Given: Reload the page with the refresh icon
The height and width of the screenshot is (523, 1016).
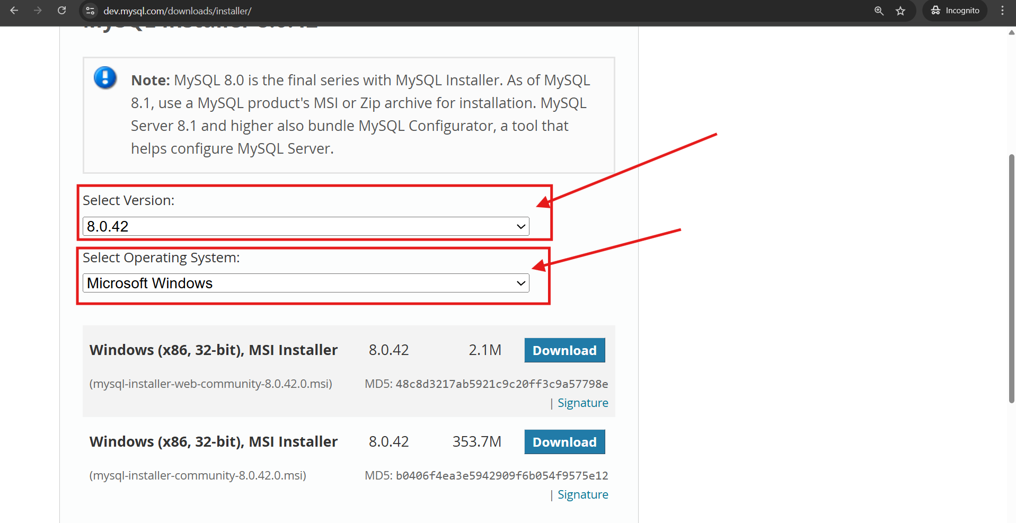Looking at the screenshot, I should pyautogui.click(x=62, y=11).
